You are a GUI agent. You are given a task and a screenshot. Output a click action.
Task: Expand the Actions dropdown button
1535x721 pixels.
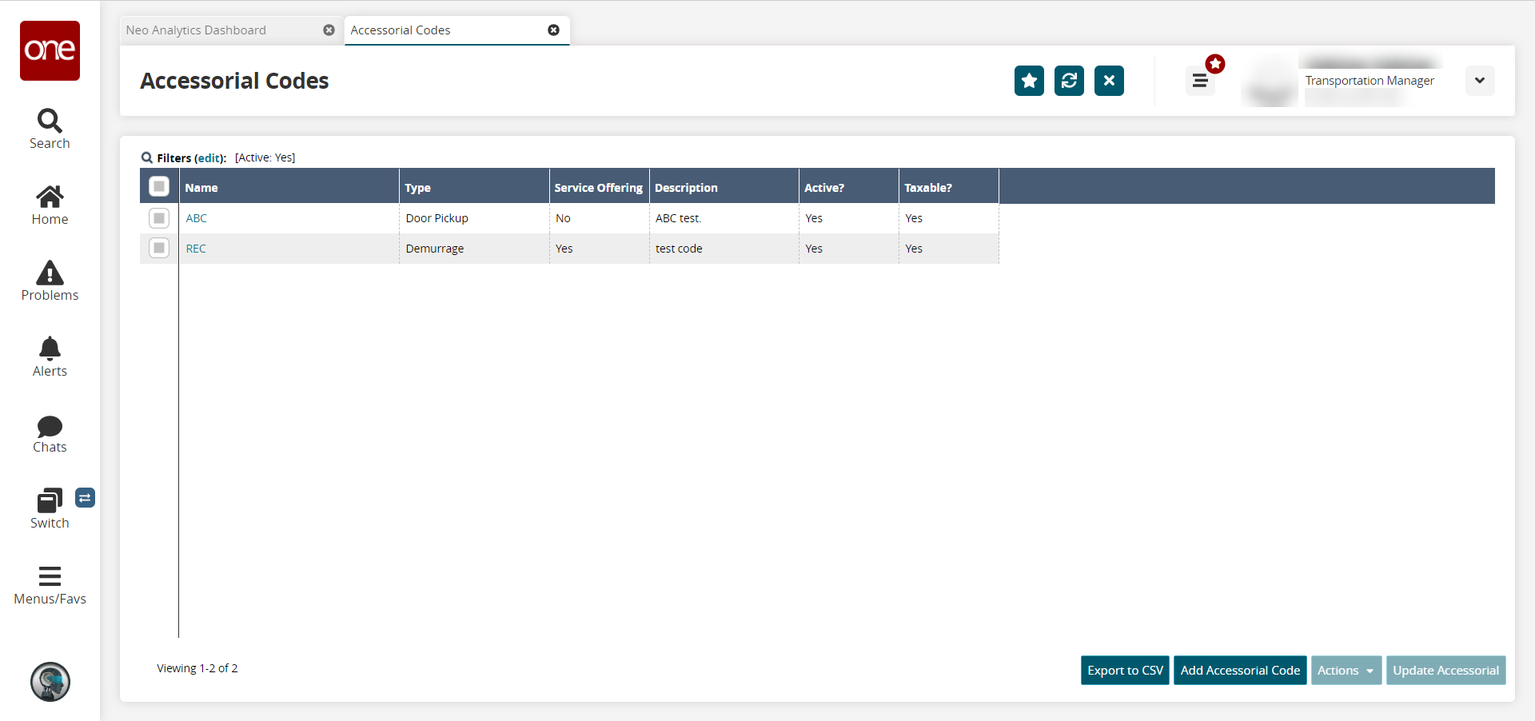click(1346, 671)
